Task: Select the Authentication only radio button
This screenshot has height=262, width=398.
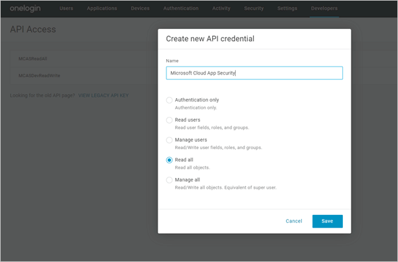Action: click(169, 100)
